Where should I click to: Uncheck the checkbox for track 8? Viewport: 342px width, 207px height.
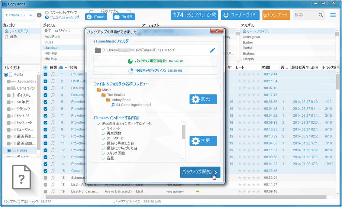45,123
